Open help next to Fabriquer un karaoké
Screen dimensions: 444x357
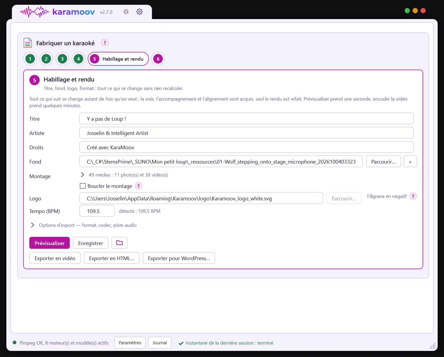click(x=105, y=43)
